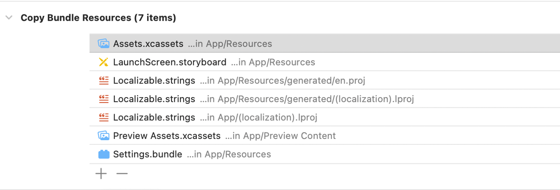Click the Preview Assets.xcassets catalog icon
This screenshot has width=560, height=190.
click(104, 136)
